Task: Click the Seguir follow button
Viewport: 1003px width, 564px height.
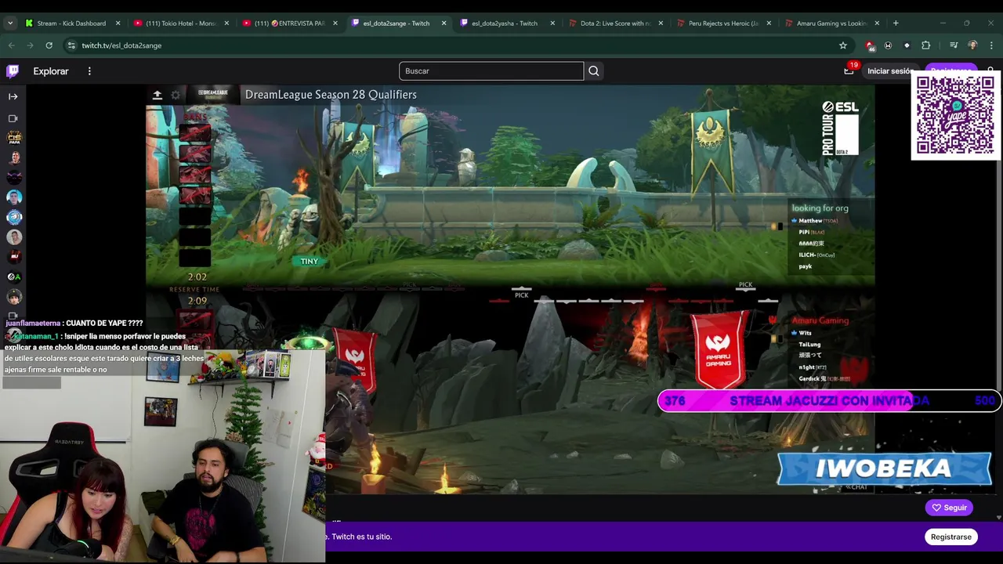Action: tap(949, 508)
